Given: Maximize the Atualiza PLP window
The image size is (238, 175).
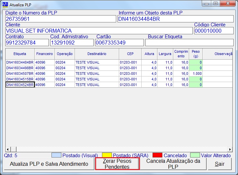Looking at the screenshot, I should click(x=216, y=4).
